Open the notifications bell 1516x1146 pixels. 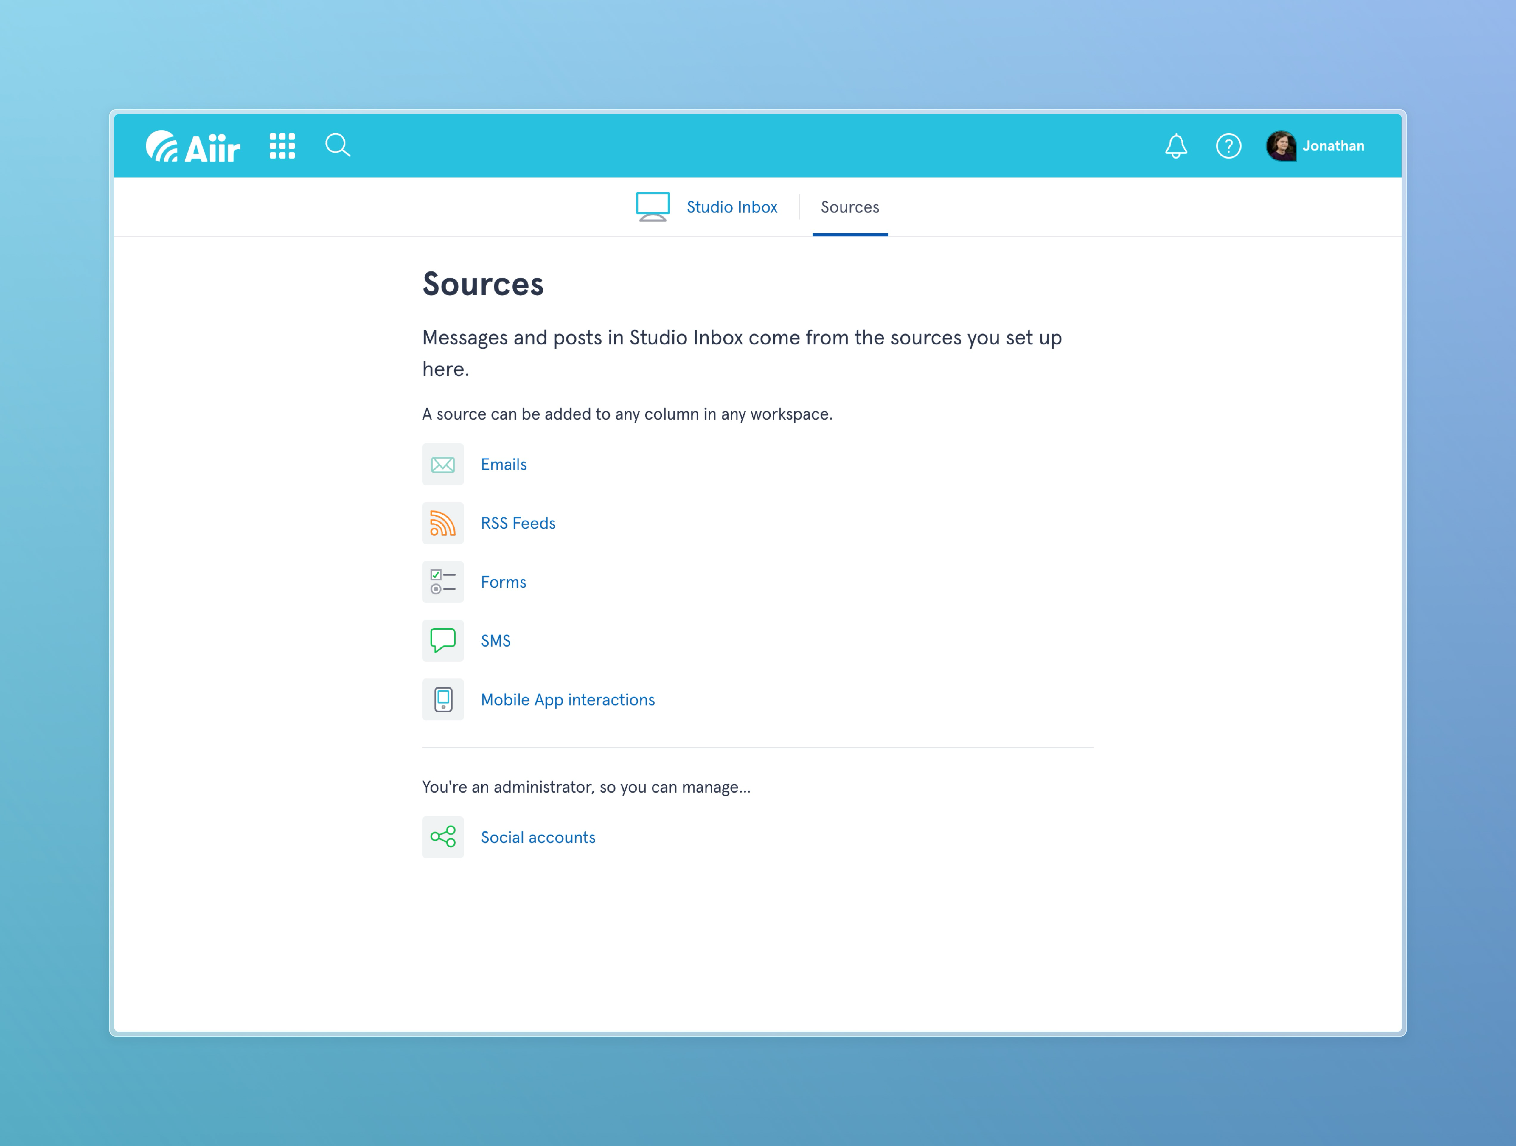[1176, 145]
